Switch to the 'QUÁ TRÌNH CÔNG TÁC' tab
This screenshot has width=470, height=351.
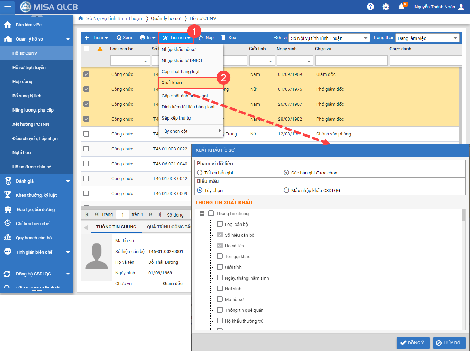(169, 227)
